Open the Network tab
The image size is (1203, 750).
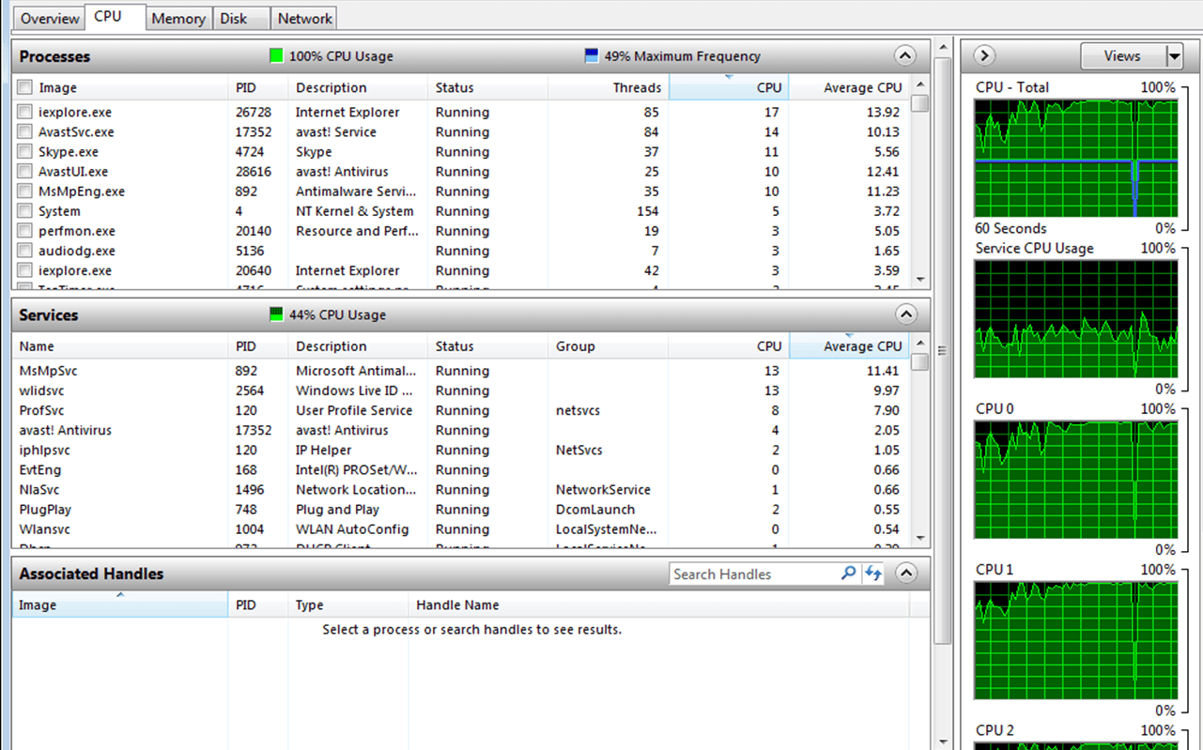coord(304,18)
